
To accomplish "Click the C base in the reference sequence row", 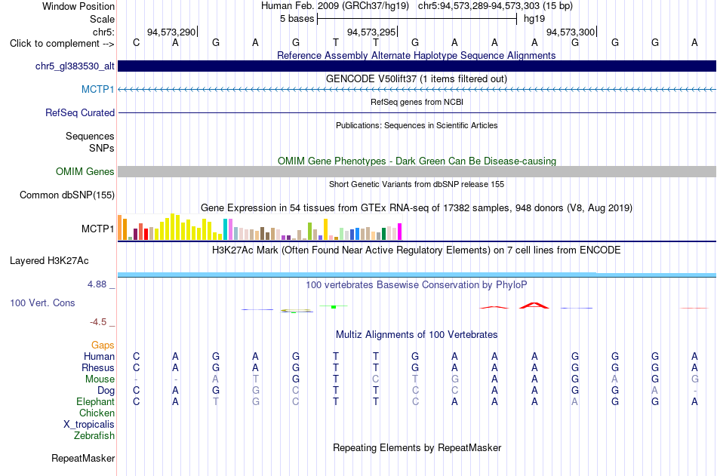I will coord(137,42).
